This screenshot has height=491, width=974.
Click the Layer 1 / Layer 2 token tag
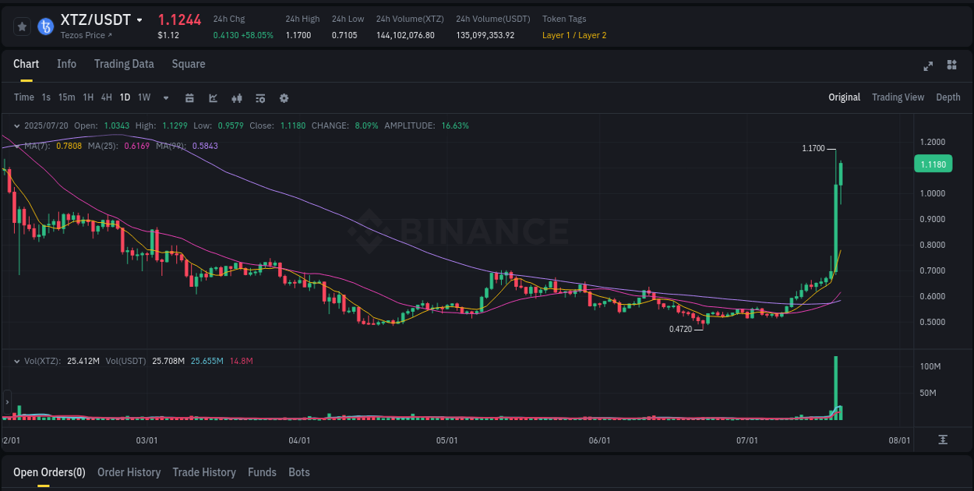[x=573, y=35]
